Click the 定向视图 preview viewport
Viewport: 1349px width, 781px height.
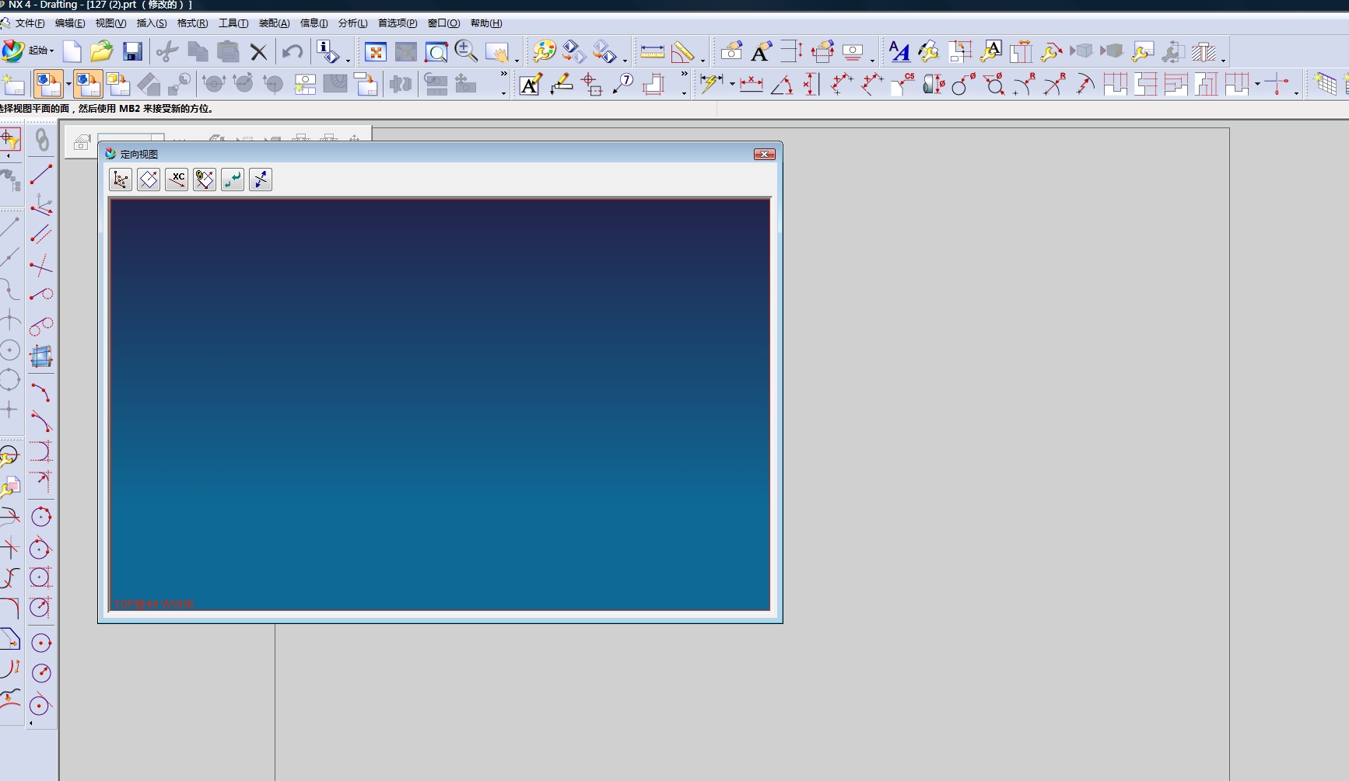pos(440,405)
